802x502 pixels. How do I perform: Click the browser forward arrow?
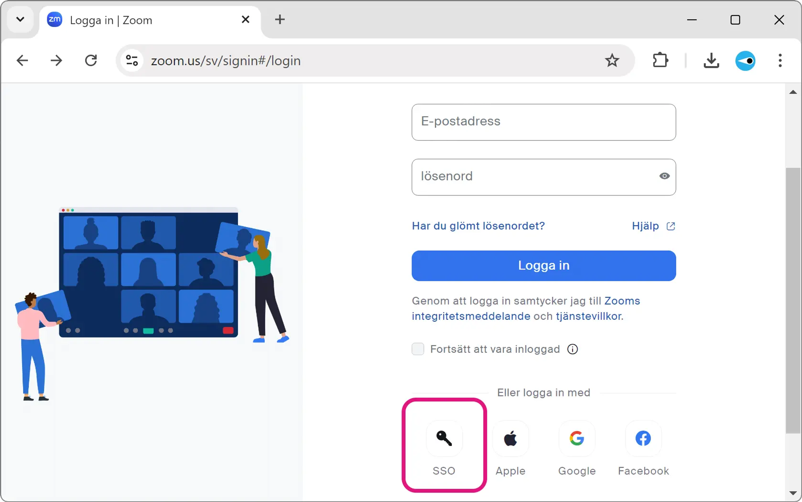coord(57,61)
